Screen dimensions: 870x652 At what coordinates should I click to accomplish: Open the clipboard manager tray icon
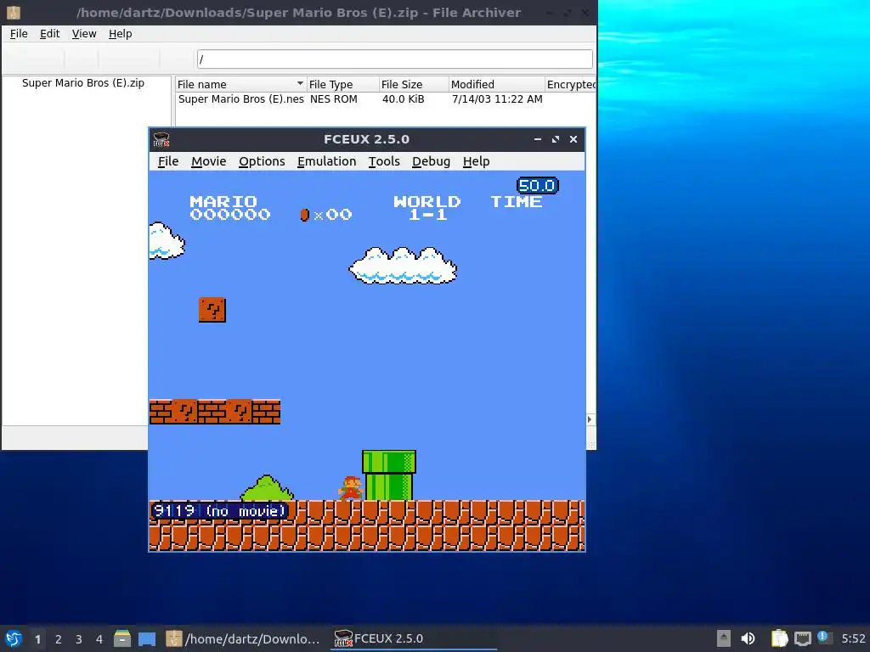780,638
